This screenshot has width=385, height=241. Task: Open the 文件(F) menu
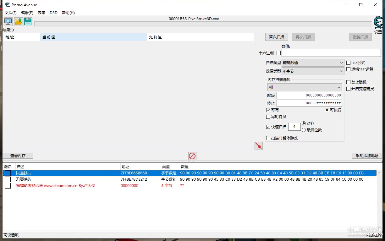click(x=10, y=13)
